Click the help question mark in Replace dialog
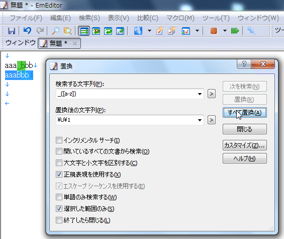The width and height of the screenshot is (284, 239). tap(244, 64)
